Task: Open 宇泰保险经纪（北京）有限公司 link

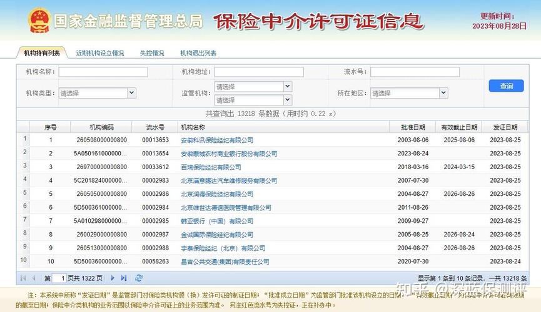Action: tap(223, 248)
